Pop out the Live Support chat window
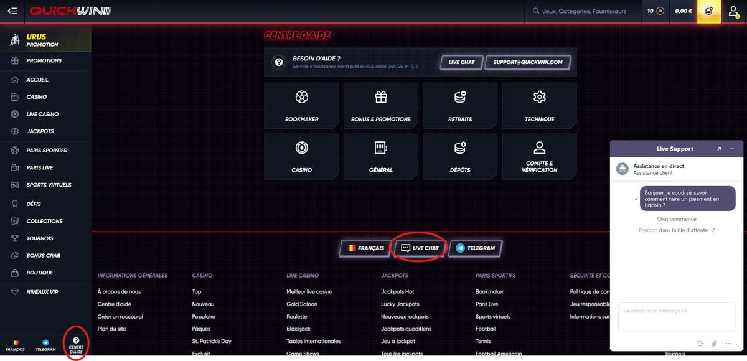Screen dimensions: 747x361 (720, 148)
